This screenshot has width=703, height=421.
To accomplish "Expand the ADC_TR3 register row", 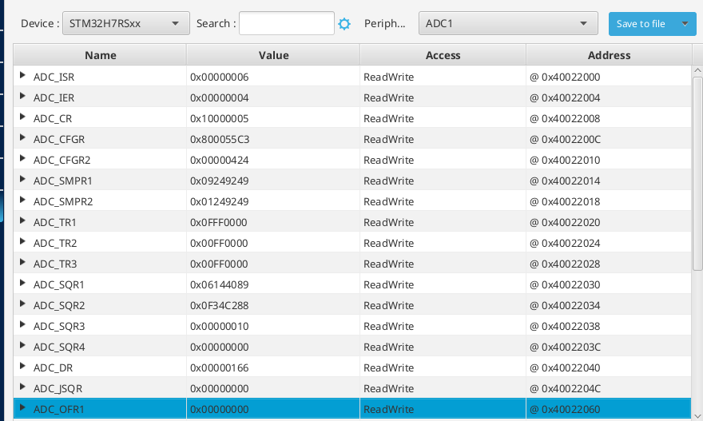I will (22, 262).
